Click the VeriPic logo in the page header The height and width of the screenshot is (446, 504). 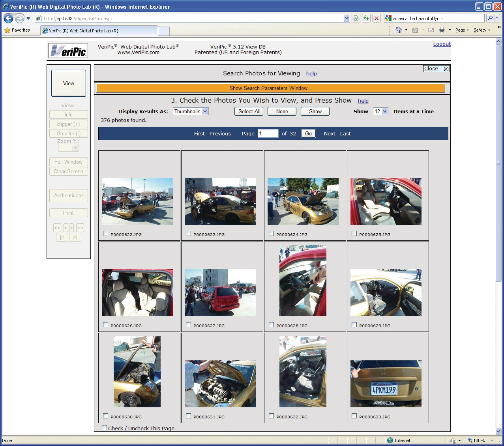tap(68, 51)
